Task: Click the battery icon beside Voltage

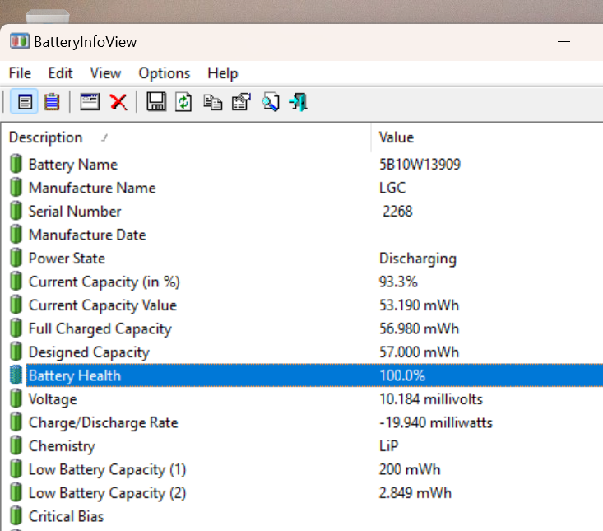Action: point(16,398)
